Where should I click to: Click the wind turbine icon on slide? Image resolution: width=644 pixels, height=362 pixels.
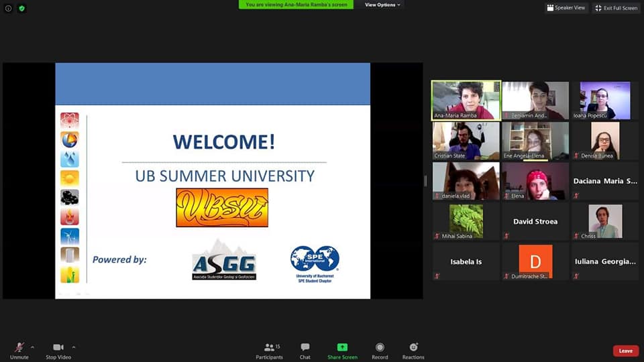click(x=70, y=236)
